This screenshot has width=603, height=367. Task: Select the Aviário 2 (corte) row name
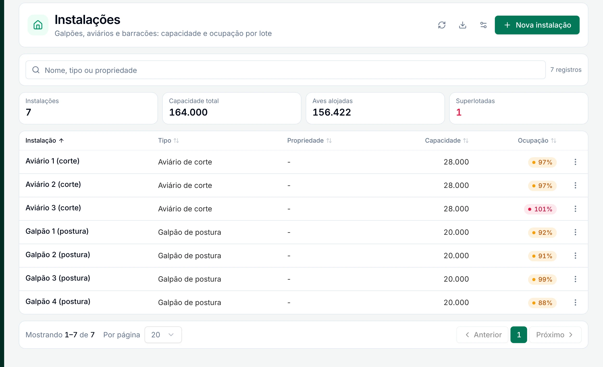pos(53,184)
